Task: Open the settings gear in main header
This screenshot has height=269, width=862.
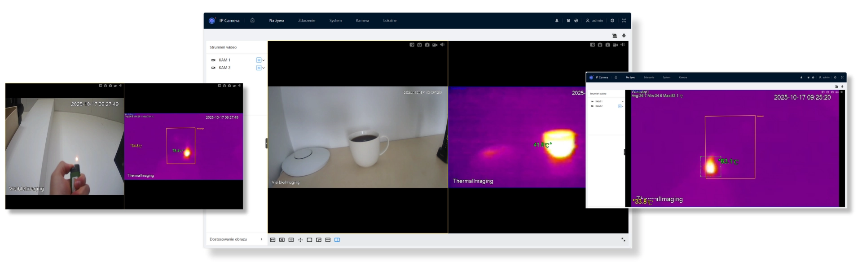Action: pos(612,21)
